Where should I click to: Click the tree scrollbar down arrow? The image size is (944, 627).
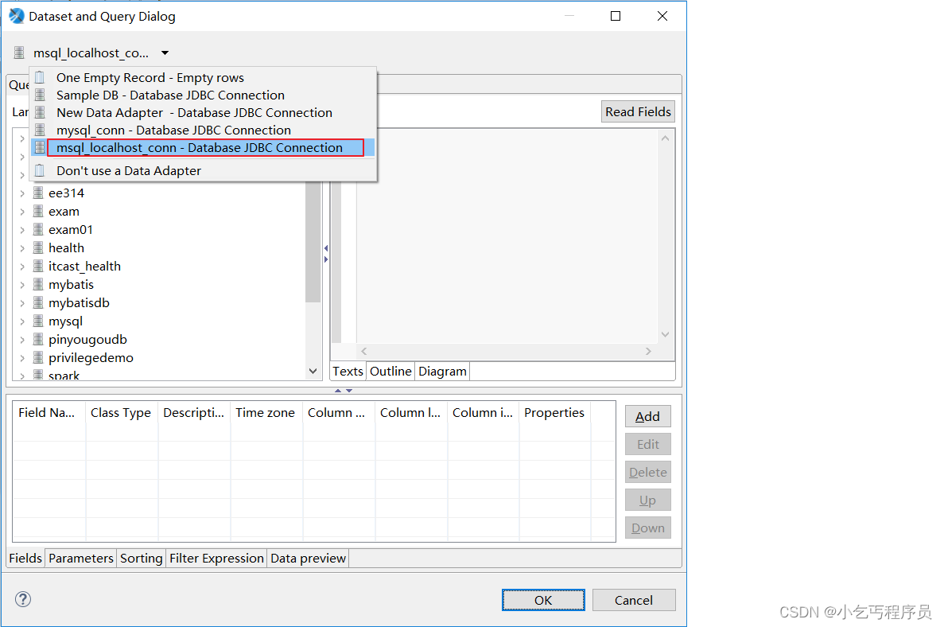click(313, 371)
